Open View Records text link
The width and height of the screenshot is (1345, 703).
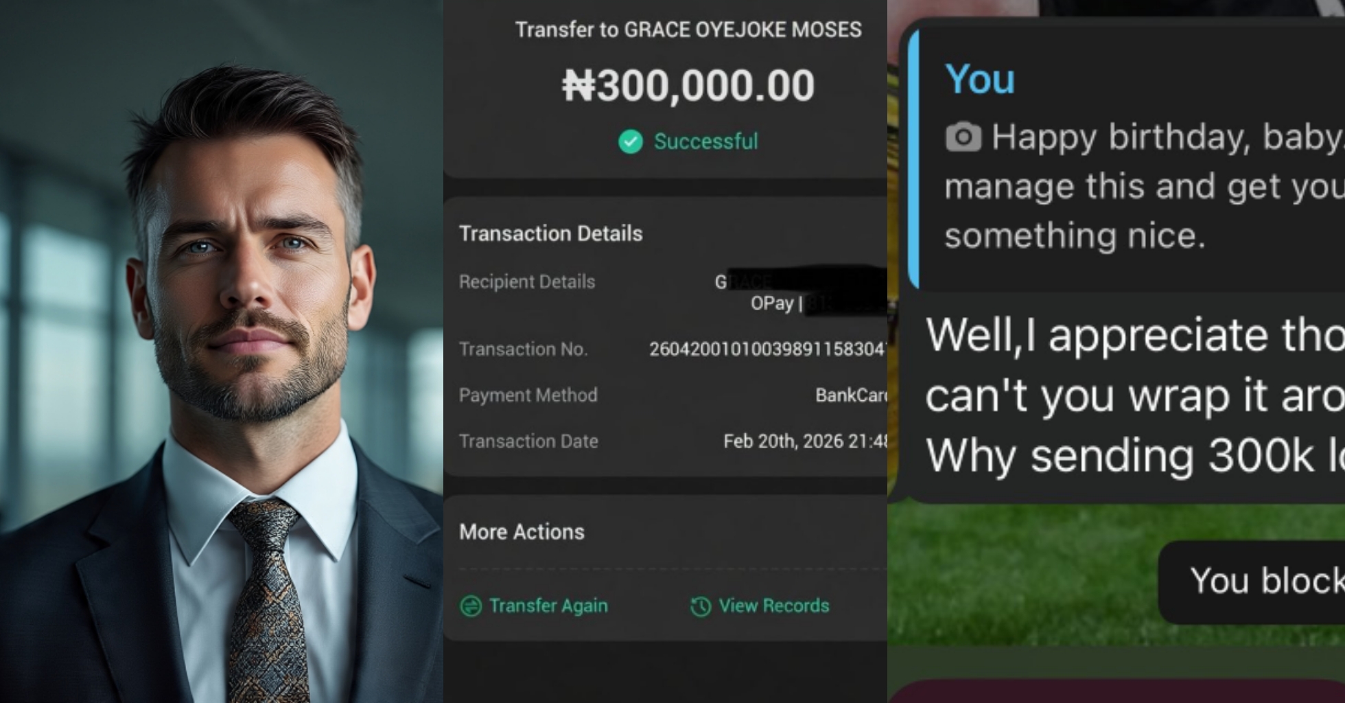(774, 606)
